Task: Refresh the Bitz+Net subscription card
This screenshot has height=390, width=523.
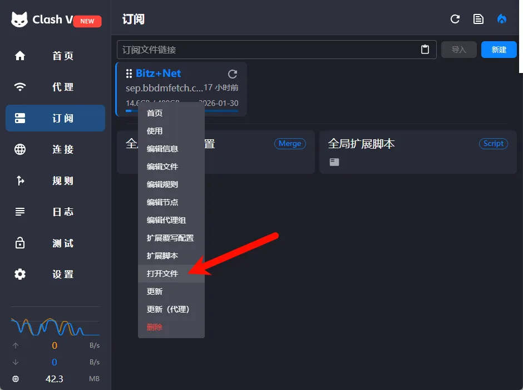Action: (x=233, y=74)
